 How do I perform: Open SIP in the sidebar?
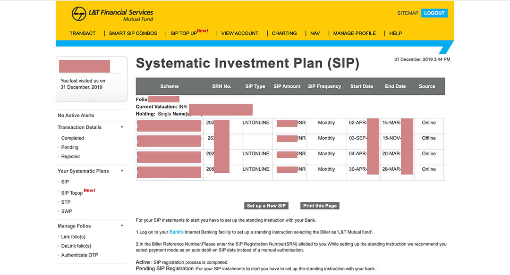point(65,182)
